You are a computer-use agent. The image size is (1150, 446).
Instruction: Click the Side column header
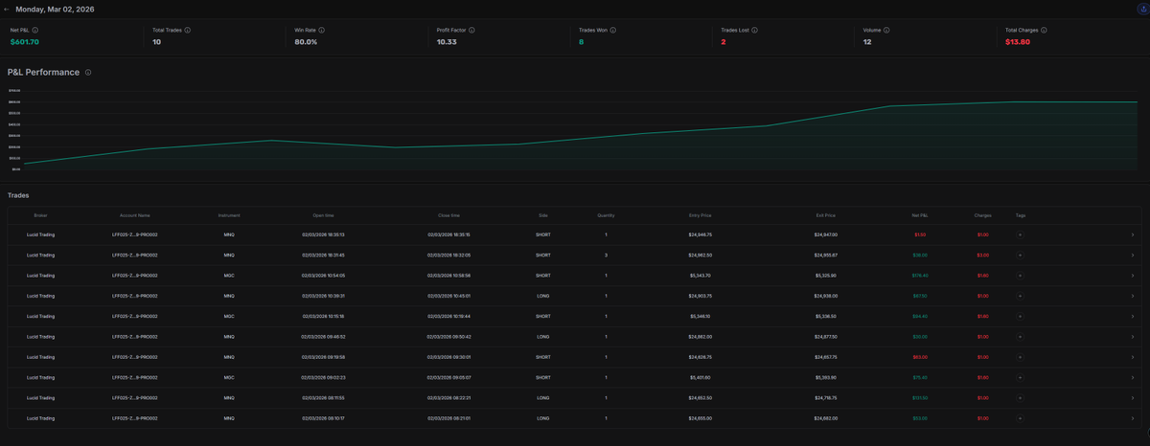[x=543, y=215]
